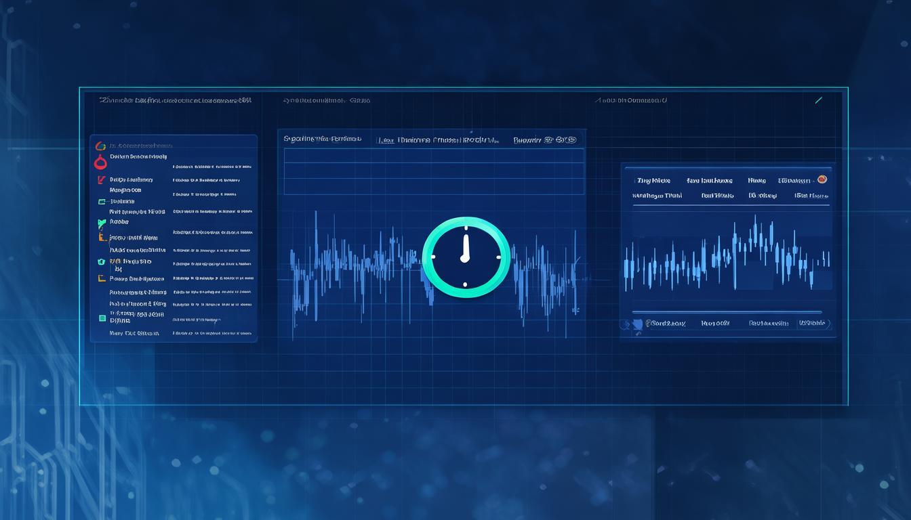Click the red round icon in right panel header
The image size is (911, 520).
(822, 179)
